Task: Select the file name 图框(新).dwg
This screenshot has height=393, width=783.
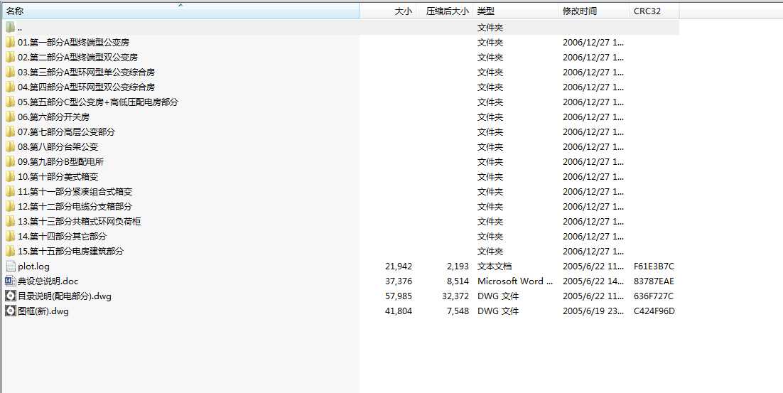Action: pos(43,311)
